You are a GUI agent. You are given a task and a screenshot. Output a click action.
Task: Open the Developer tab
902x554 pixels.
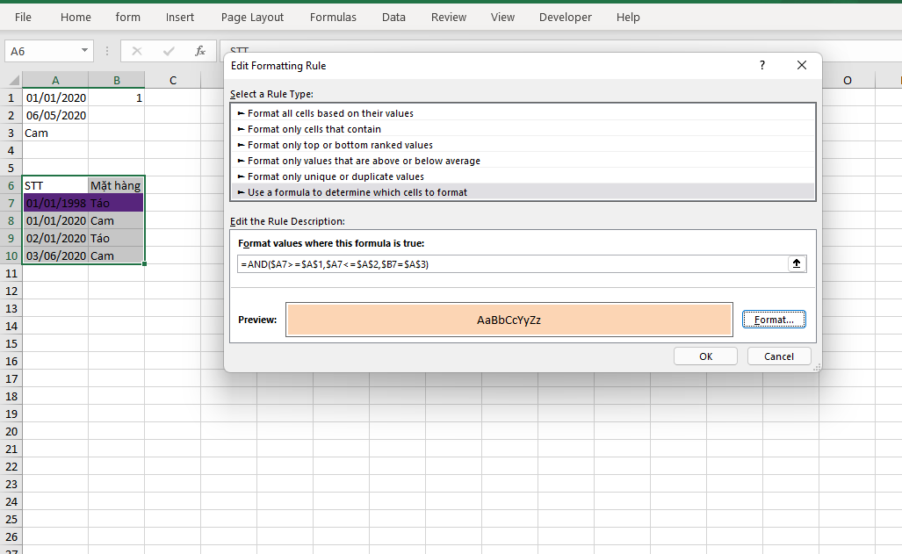(566, 17)
